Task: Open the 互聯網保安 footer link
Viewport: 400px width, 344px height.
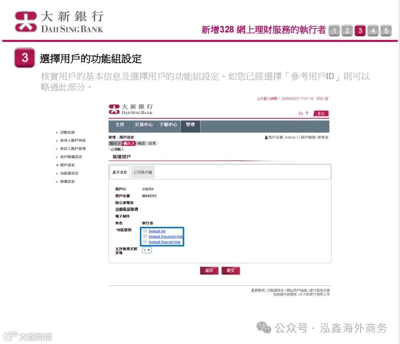Action: (x=276, y=291)
